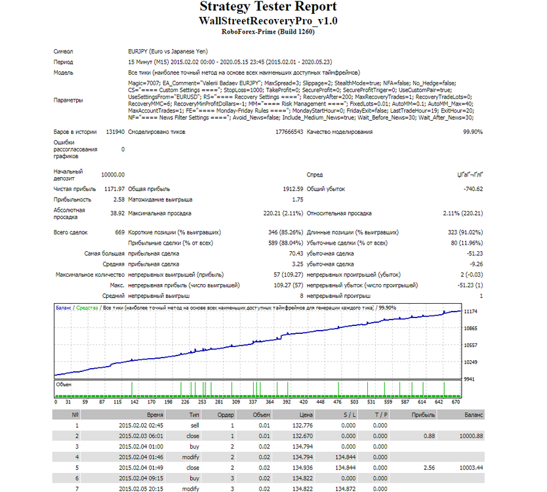Select max consecutive profit '109.27 (57)'
547x492 pixels.
[x=288, y=285]
